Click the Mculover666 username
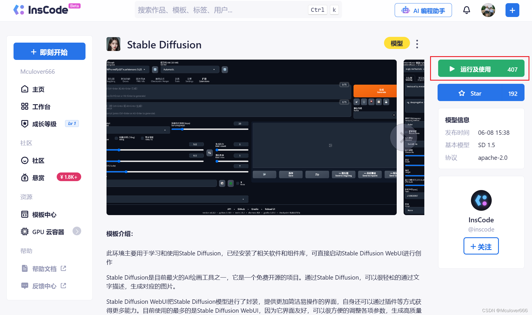This screenshot has width=532, height=315. coord(37,72)
